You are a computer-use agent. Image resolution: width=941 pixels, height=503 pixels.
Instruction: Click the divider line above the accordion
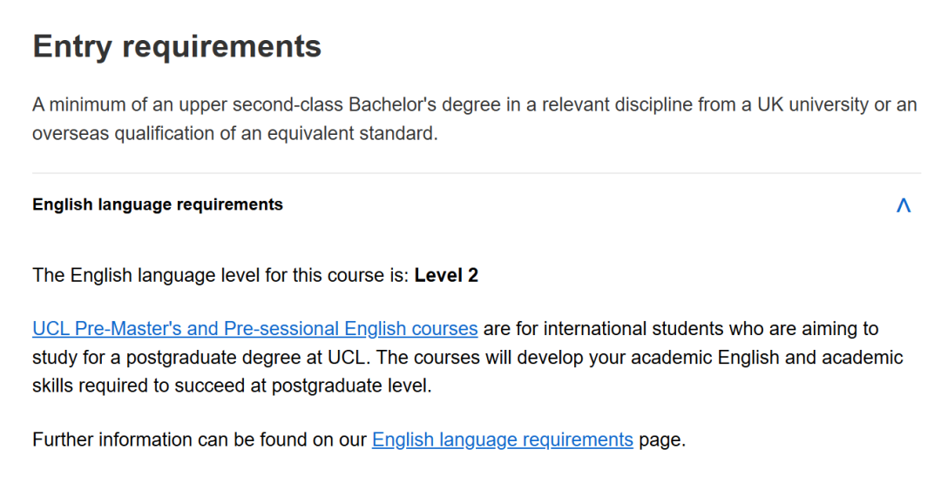click(x=476, y=173)
